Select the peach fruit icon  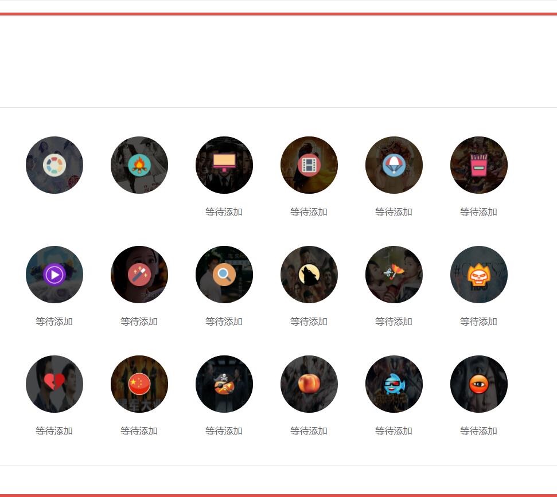coord(309,383)
